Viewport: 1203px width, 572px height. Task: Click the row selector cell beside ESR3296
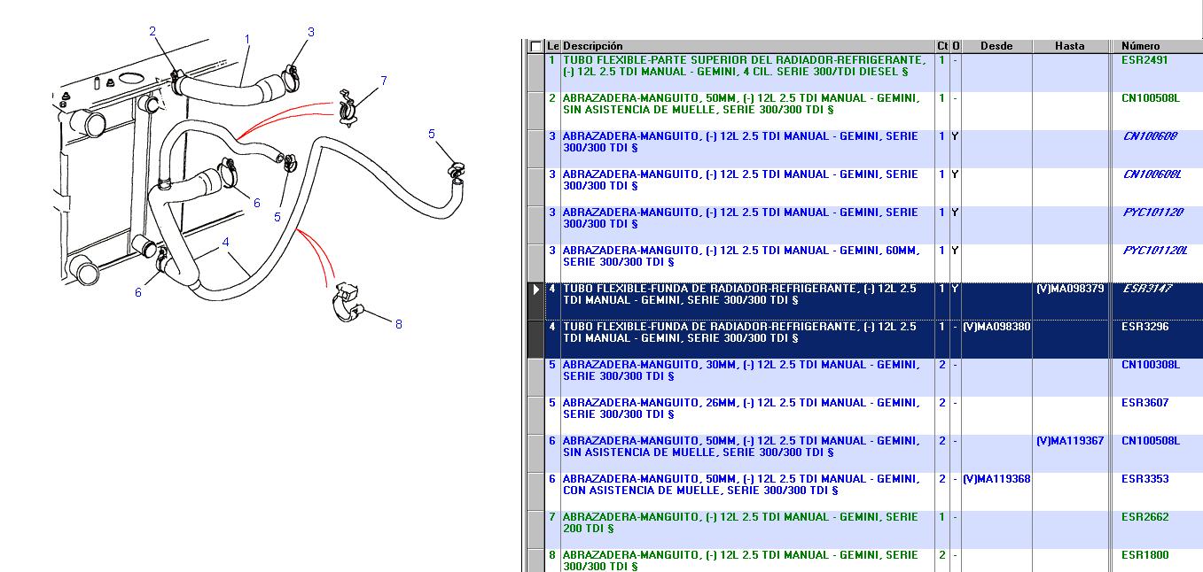tap(535, 339)
